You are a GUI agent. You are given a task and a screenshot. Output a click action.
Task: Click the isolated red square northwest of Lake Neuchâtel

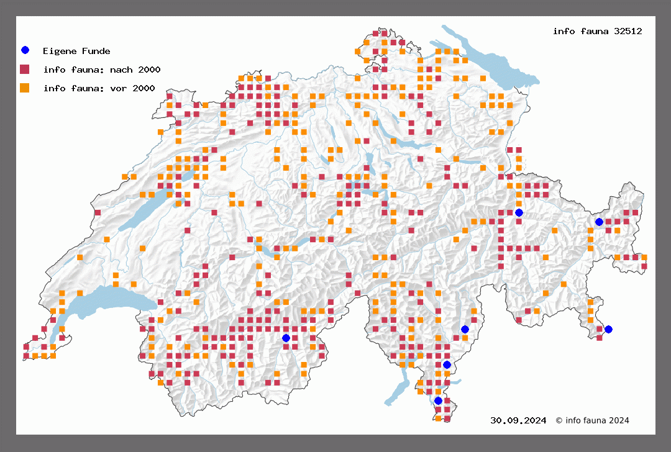(98, 212)
